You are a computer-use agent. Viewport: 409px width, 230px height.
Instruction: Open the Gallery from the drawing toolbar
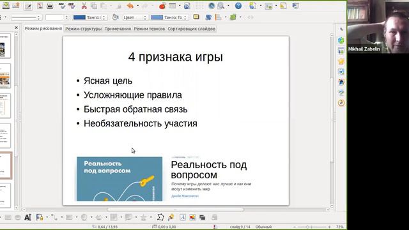point(202,217)
